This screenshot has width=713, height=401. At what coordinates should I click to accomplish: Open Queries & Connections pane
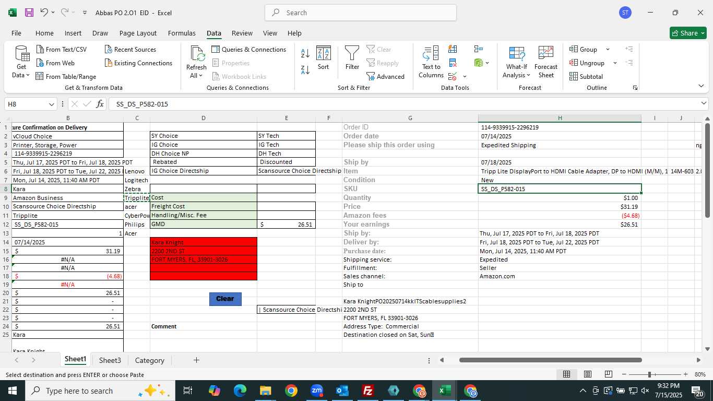(x=249, y=50)
